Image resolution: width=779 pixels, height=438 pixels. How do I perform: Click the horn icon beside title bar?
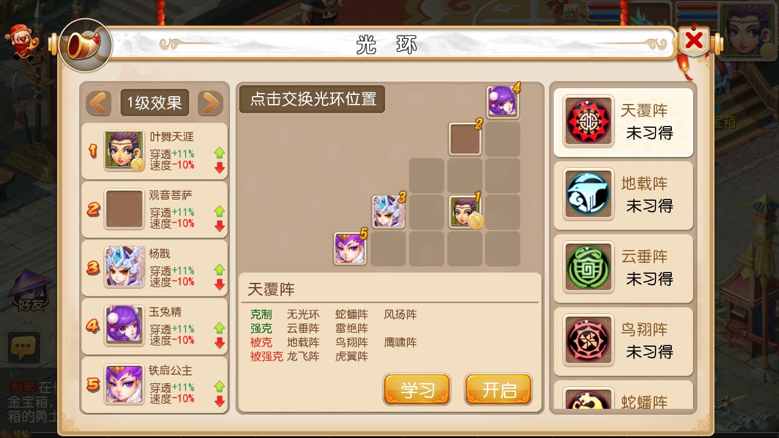pos(85,45)
